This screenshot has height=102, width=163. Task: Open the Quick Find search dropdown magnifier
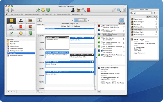[132, 13]
